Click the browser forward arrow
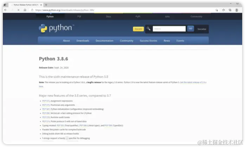 point(12,10)
